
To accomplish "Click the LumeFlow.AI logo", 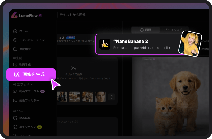I will click(x=27, y=15).
